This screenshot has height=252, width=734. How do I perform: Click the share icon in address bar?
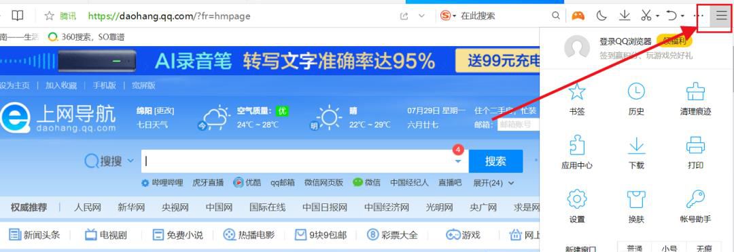404,16
